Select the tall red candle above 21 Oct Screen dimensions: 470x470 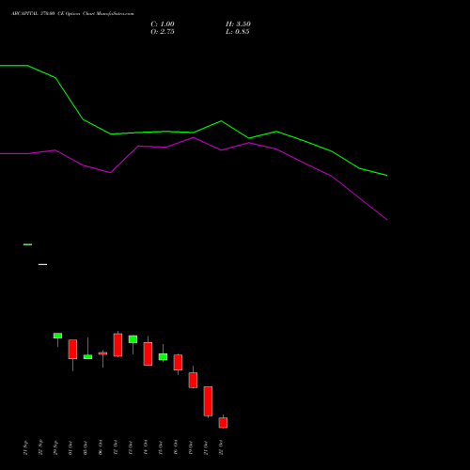pos(208,401)
